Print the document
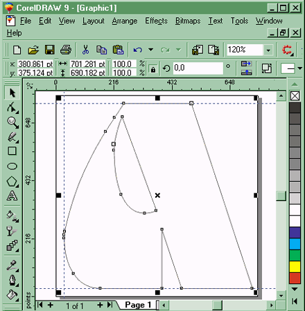The width and height of the screenshot is (305, 311). click(66, 50)
